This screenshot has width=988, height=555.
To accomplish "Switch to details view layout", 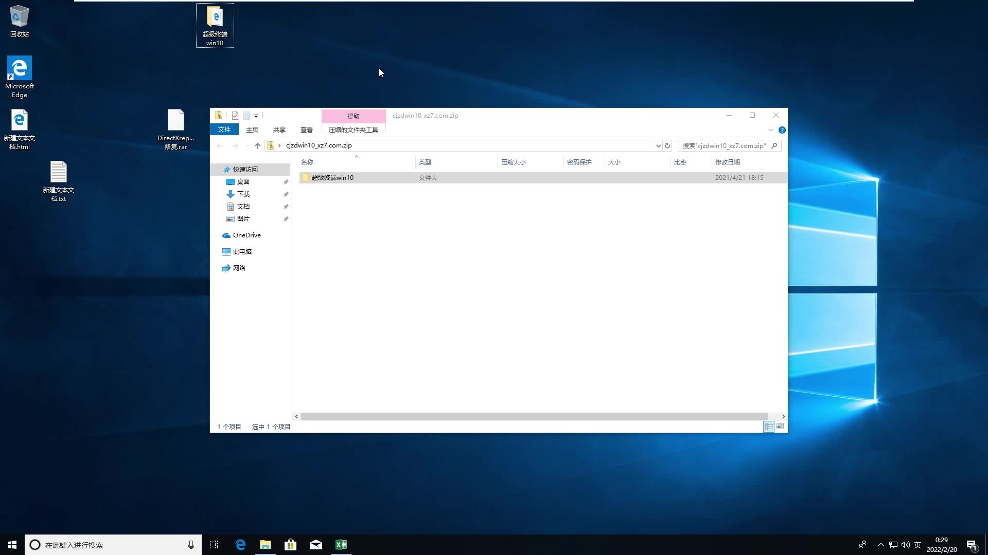I will [x=769, y=427].
